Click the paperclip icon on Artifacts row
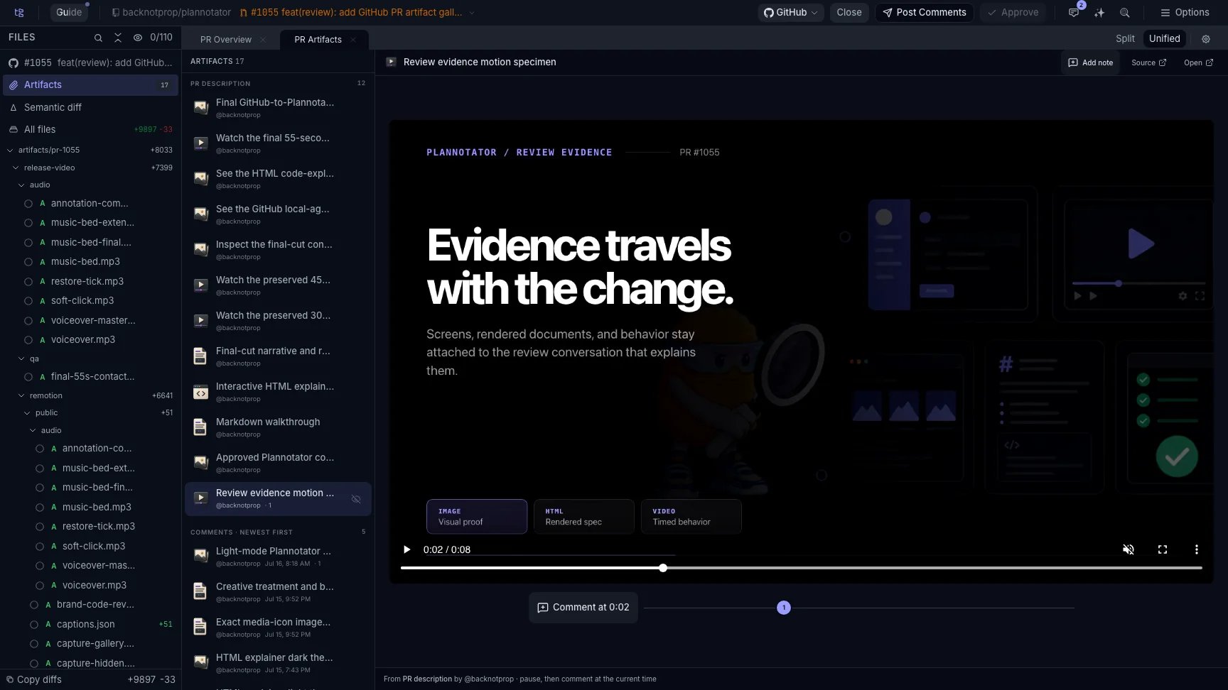Screen dimensions: 1228x690 (x=14, y=84)
